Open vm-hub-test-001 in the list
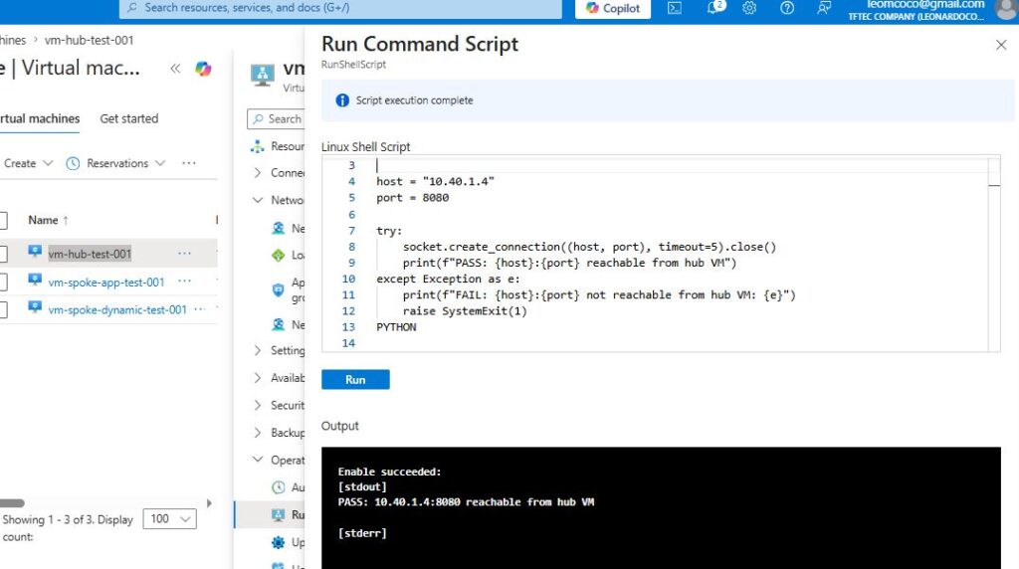1019x569 pixels. click(90, 254)
